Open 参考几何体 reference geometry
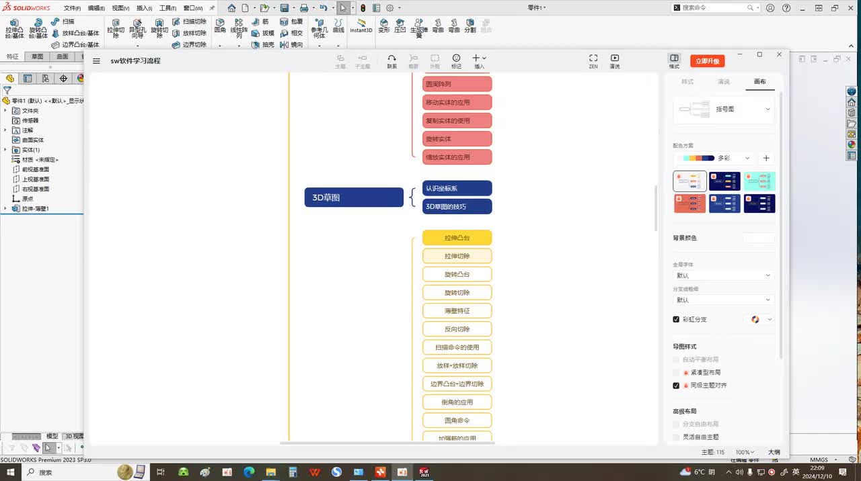This screenshot has height=481, width=861. point(320,29)
